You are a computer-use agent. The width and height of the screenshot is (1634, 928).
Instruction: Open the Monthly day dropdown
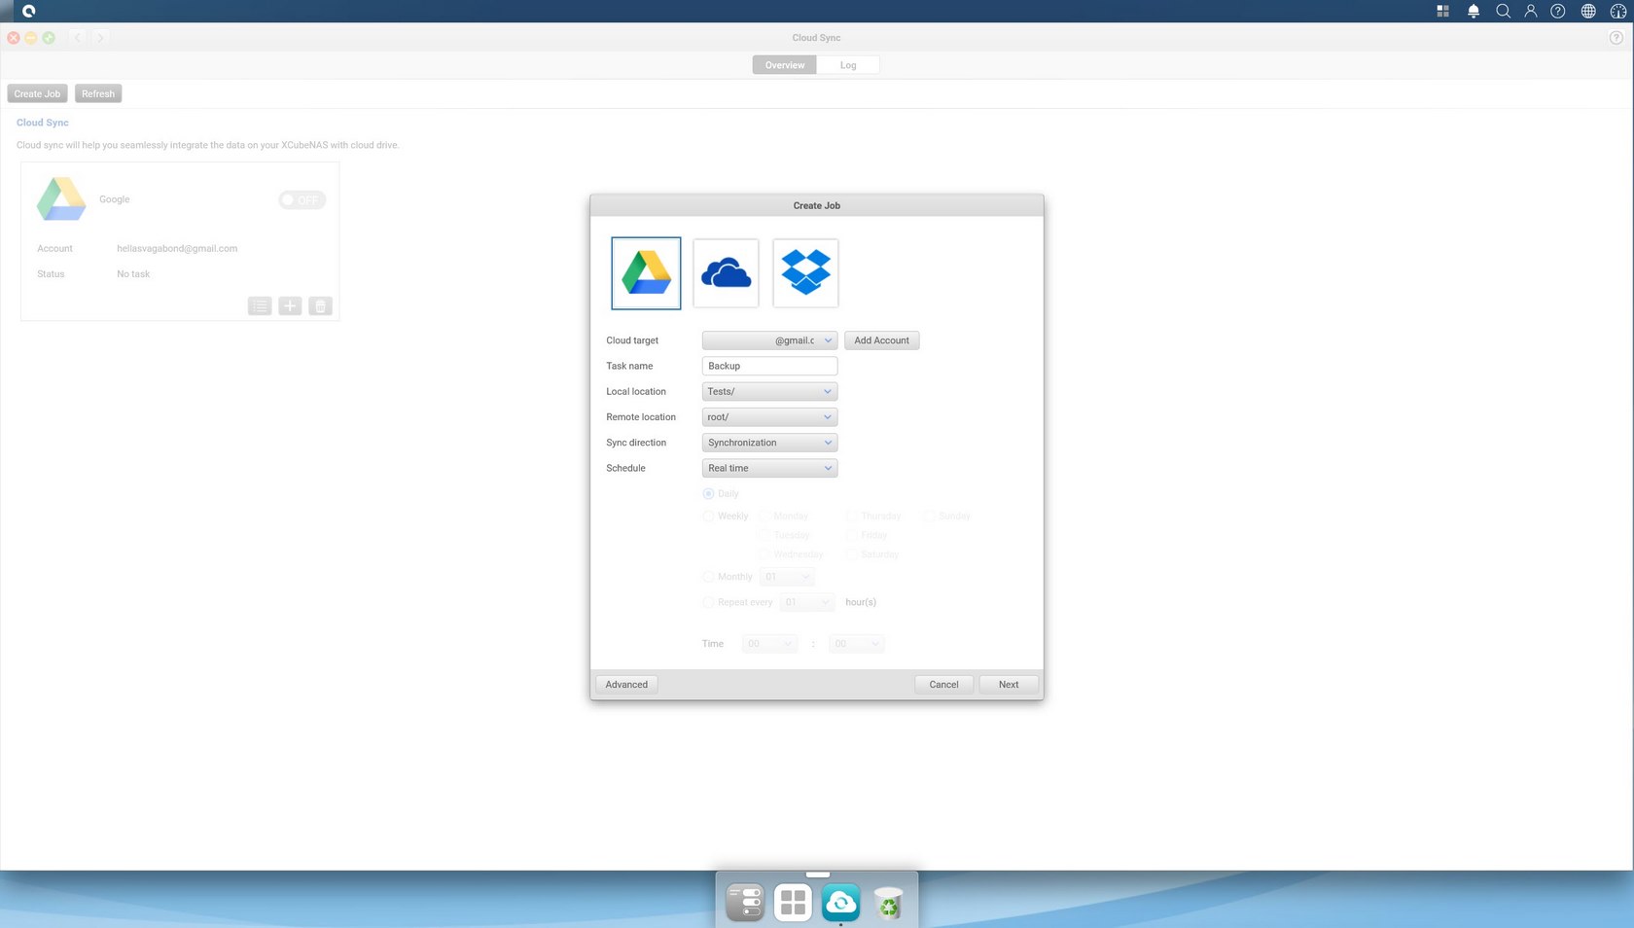click(x=787, y=577)
